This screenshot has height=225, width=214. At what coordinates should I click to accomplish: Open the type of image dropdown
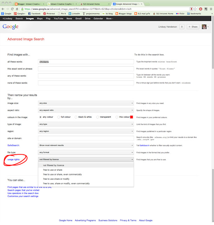[86, 124]
